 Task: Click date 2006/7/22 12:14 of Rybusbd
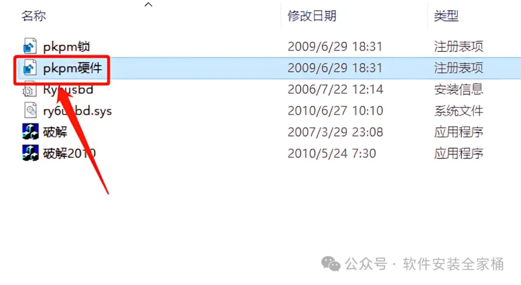point(335,89)
